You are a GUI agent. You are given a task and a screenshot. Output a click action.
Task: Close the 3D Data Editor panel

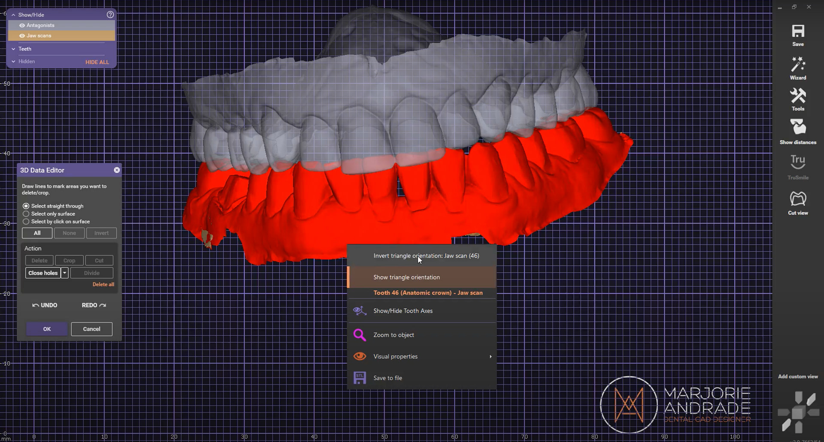click(x=116, y=170)
